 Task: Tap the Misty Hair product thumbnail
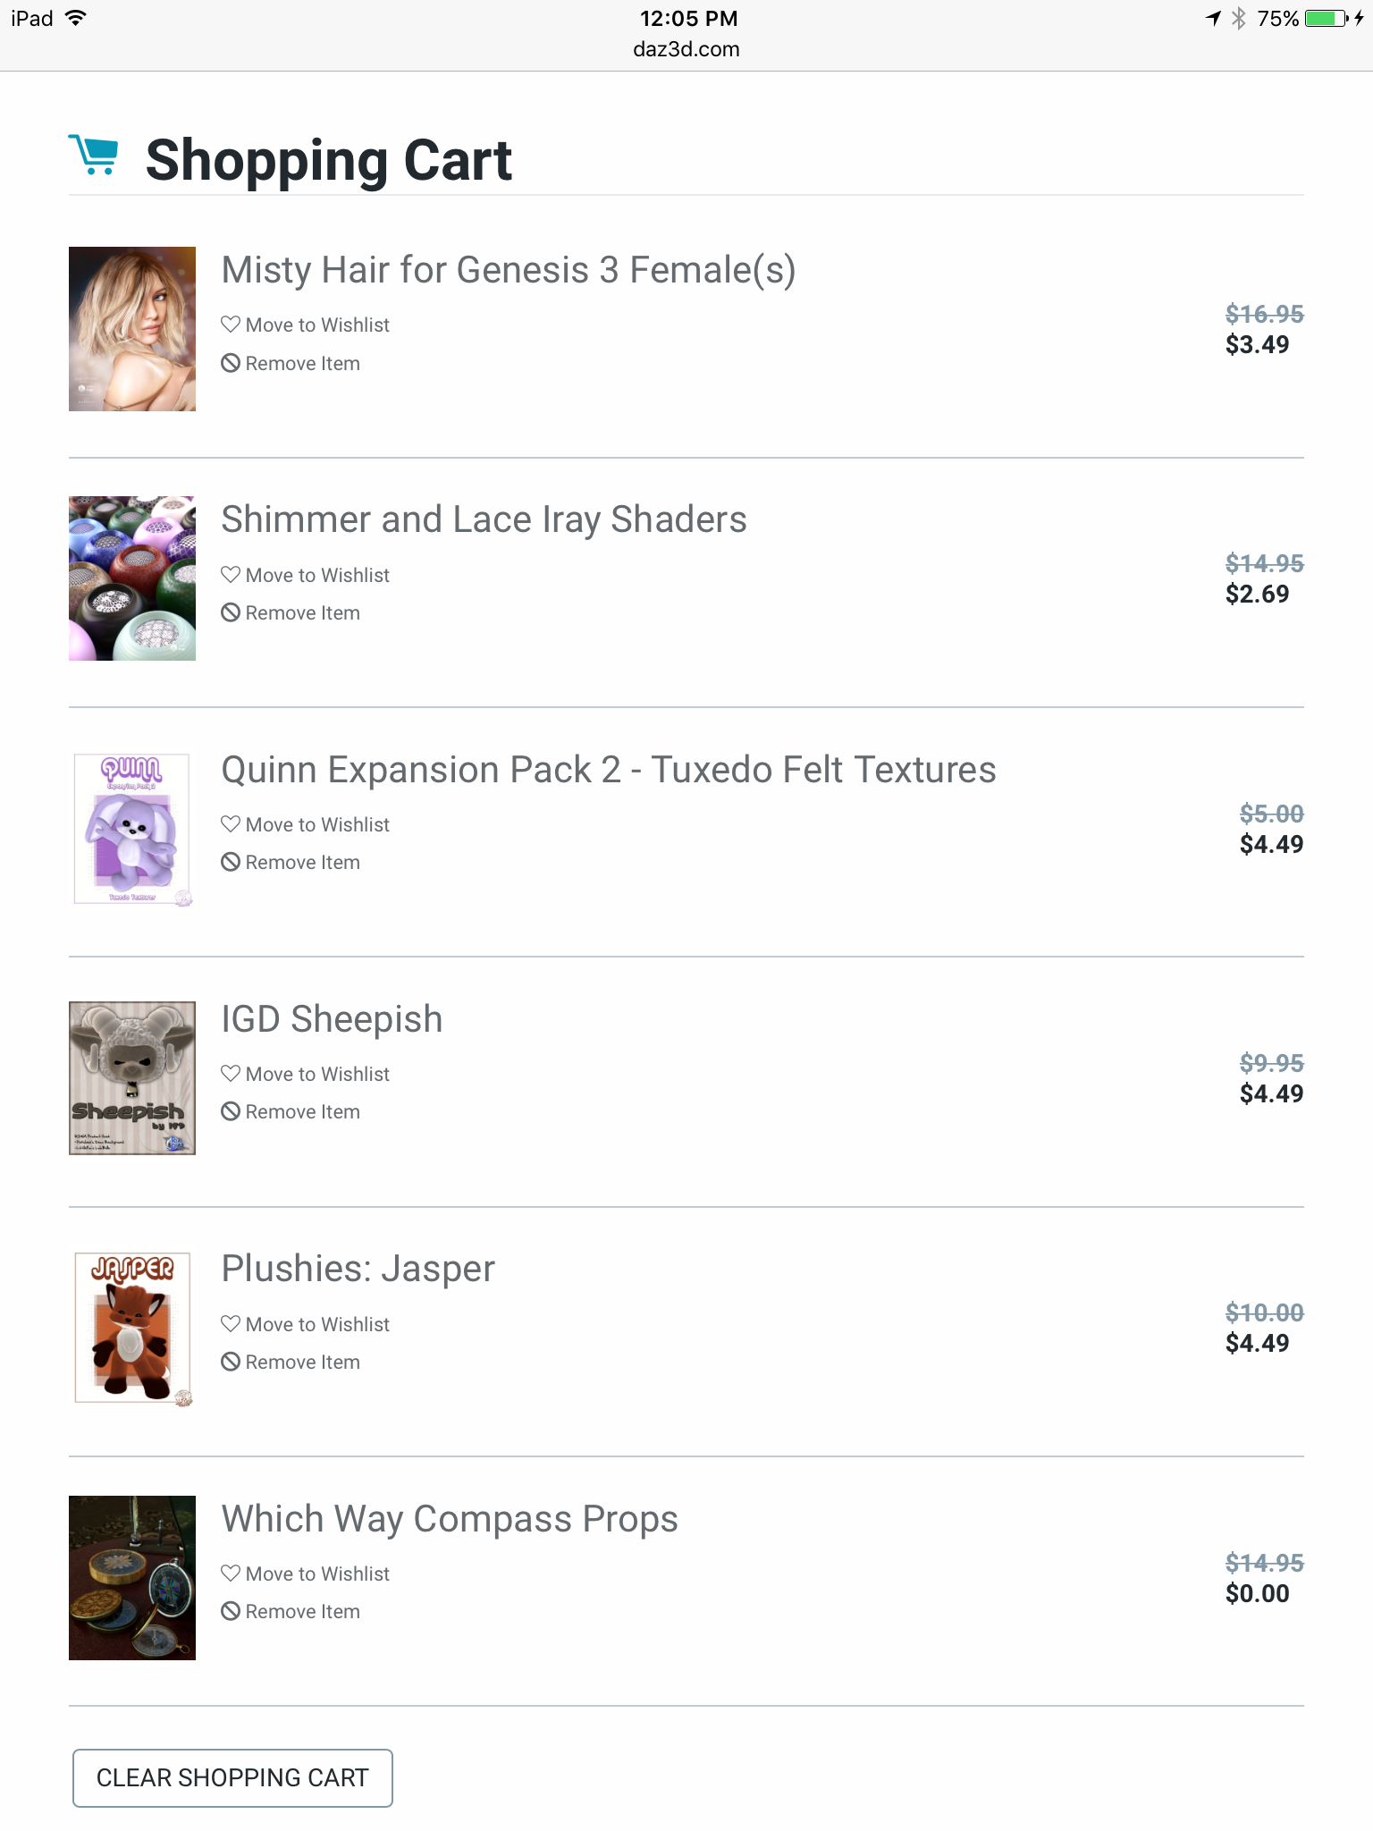(132, 329)
